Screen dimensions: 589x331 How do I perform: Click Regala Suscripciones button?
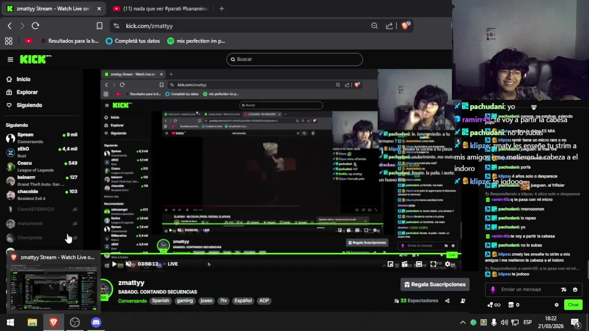click(435, 285)
